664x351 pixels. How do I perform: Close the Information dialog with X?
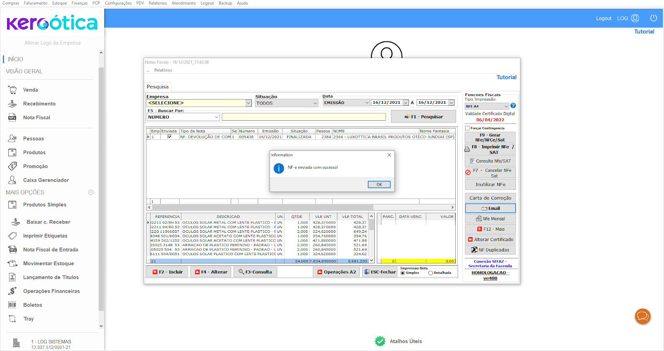pyautogui.click(x=389, y=155)
